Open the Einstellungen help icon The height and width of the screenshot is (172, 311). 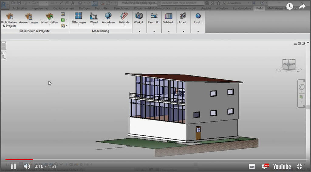tap(198, 18)
